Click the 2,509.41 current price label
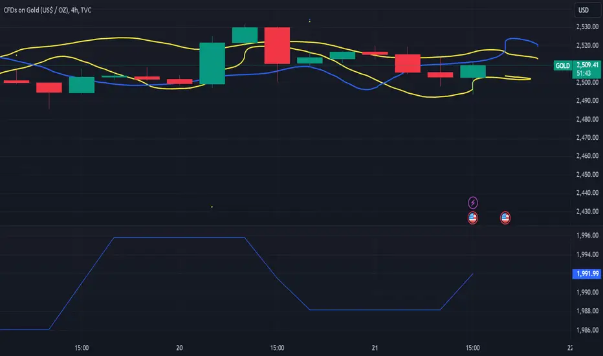Screen dimensions: 603x356 587,65
